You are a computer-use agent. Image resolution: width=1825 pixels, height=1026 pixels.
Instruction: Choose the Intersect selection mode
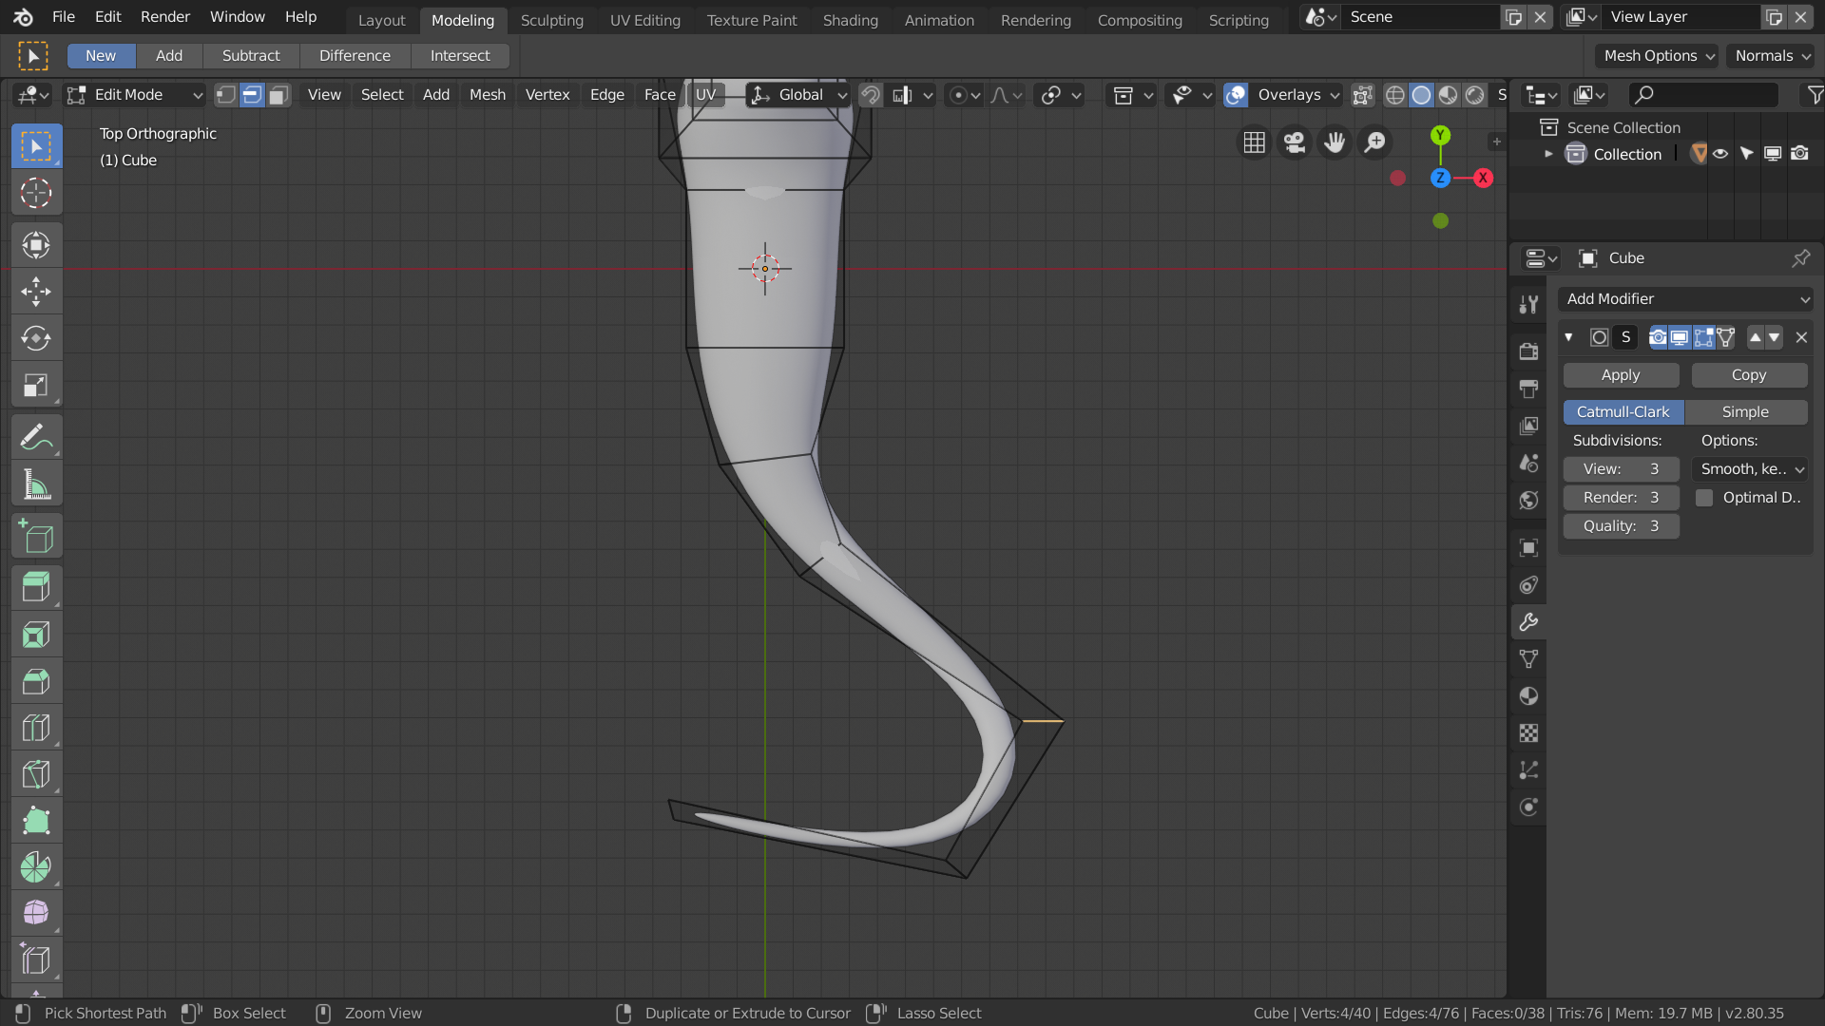(x=460, y=56)
